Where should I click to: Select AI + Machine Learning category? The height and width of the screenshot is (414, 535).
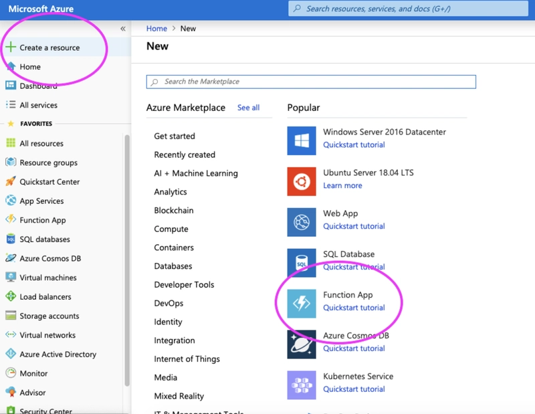click(x=196, y=173)
